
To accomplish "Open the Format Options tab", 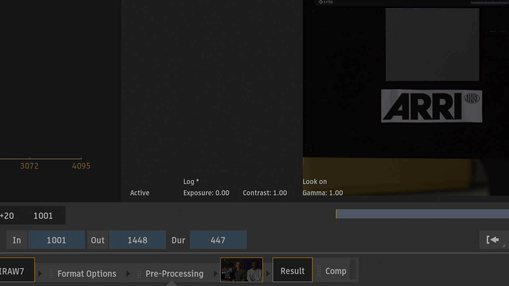I will 87,273.
